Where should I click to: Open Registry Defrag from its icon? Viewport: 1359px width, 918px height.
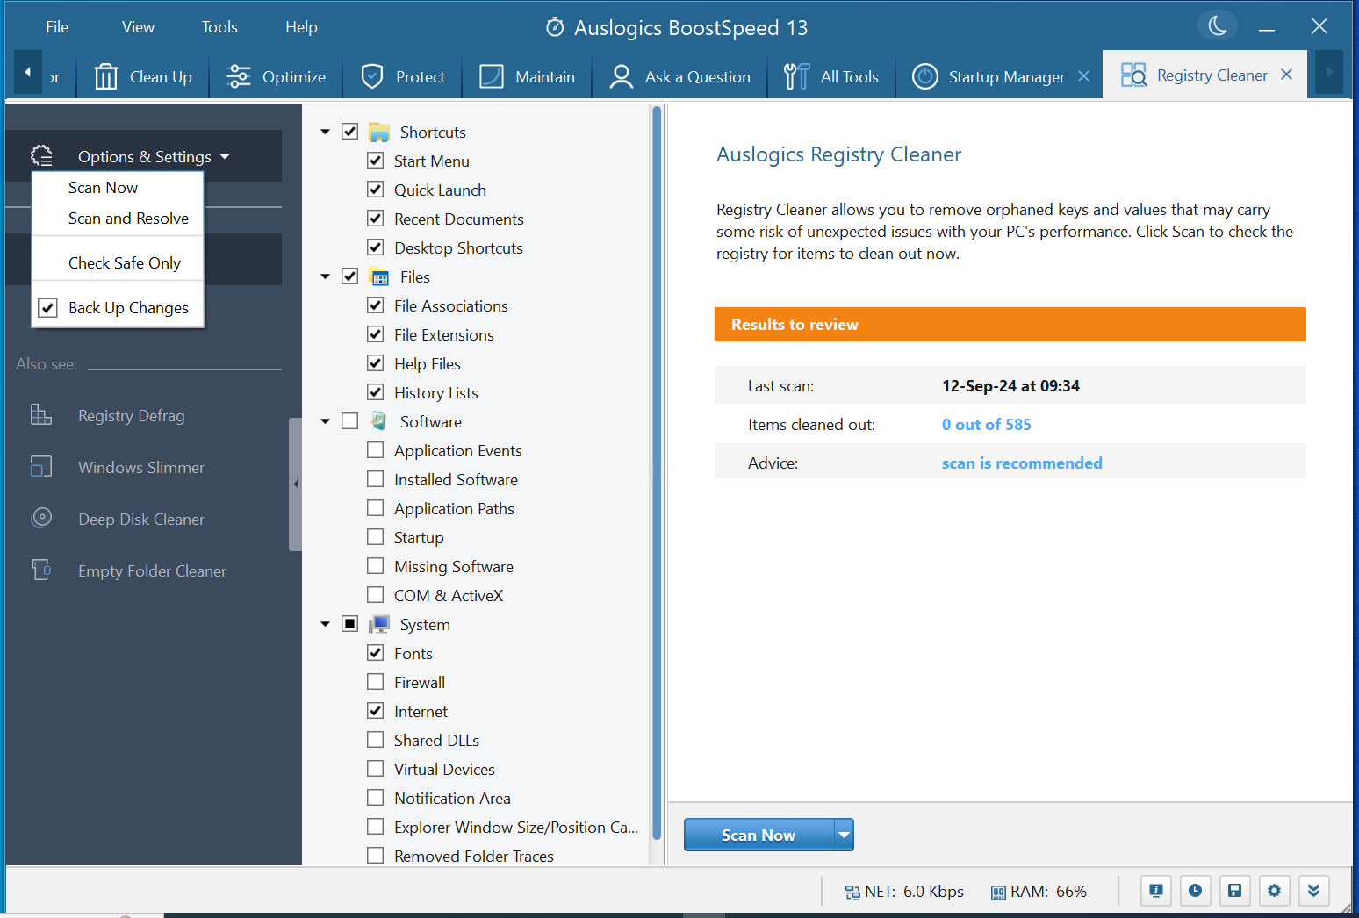(x=41, y=415)
